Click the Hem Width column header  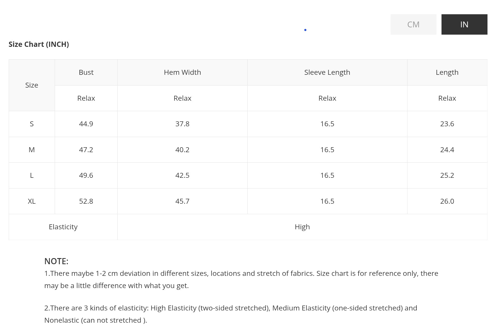[x=182, y=72]
